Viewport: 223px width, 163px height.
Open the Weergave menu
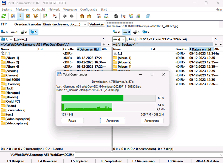click(70, 10)
